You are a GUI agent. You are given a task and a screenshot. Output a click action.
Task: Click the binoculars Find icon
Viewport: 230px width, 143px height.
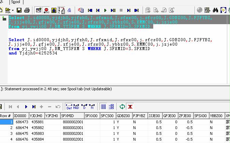[x=215, y=11]
